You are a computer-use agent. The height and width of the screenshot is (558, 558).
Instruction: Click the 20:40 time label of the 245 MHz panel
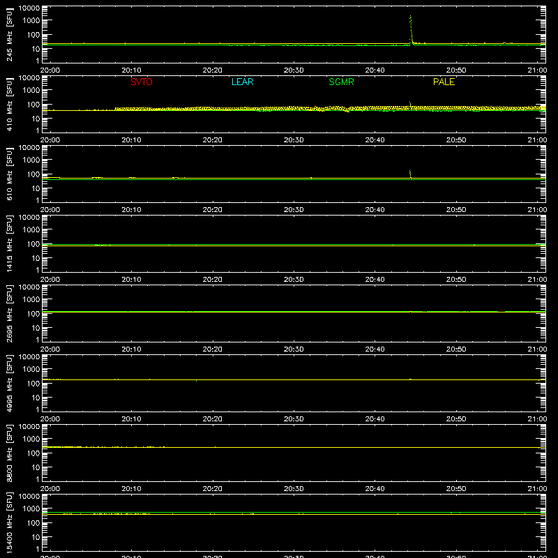375,70
